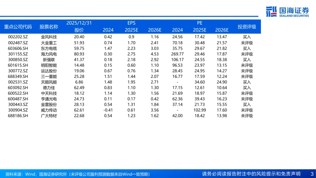Screen dimensions: 316x178
Task: Click the 买入 rating for 德力佳
Action: pos(247,88)
